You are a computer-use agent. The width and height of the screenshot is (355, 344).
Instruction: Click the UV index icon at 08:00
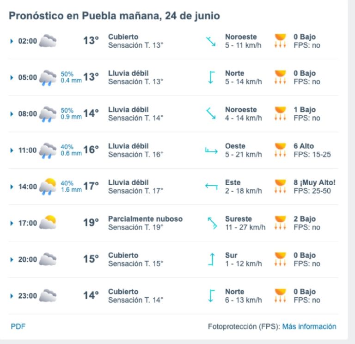[280, 113]
